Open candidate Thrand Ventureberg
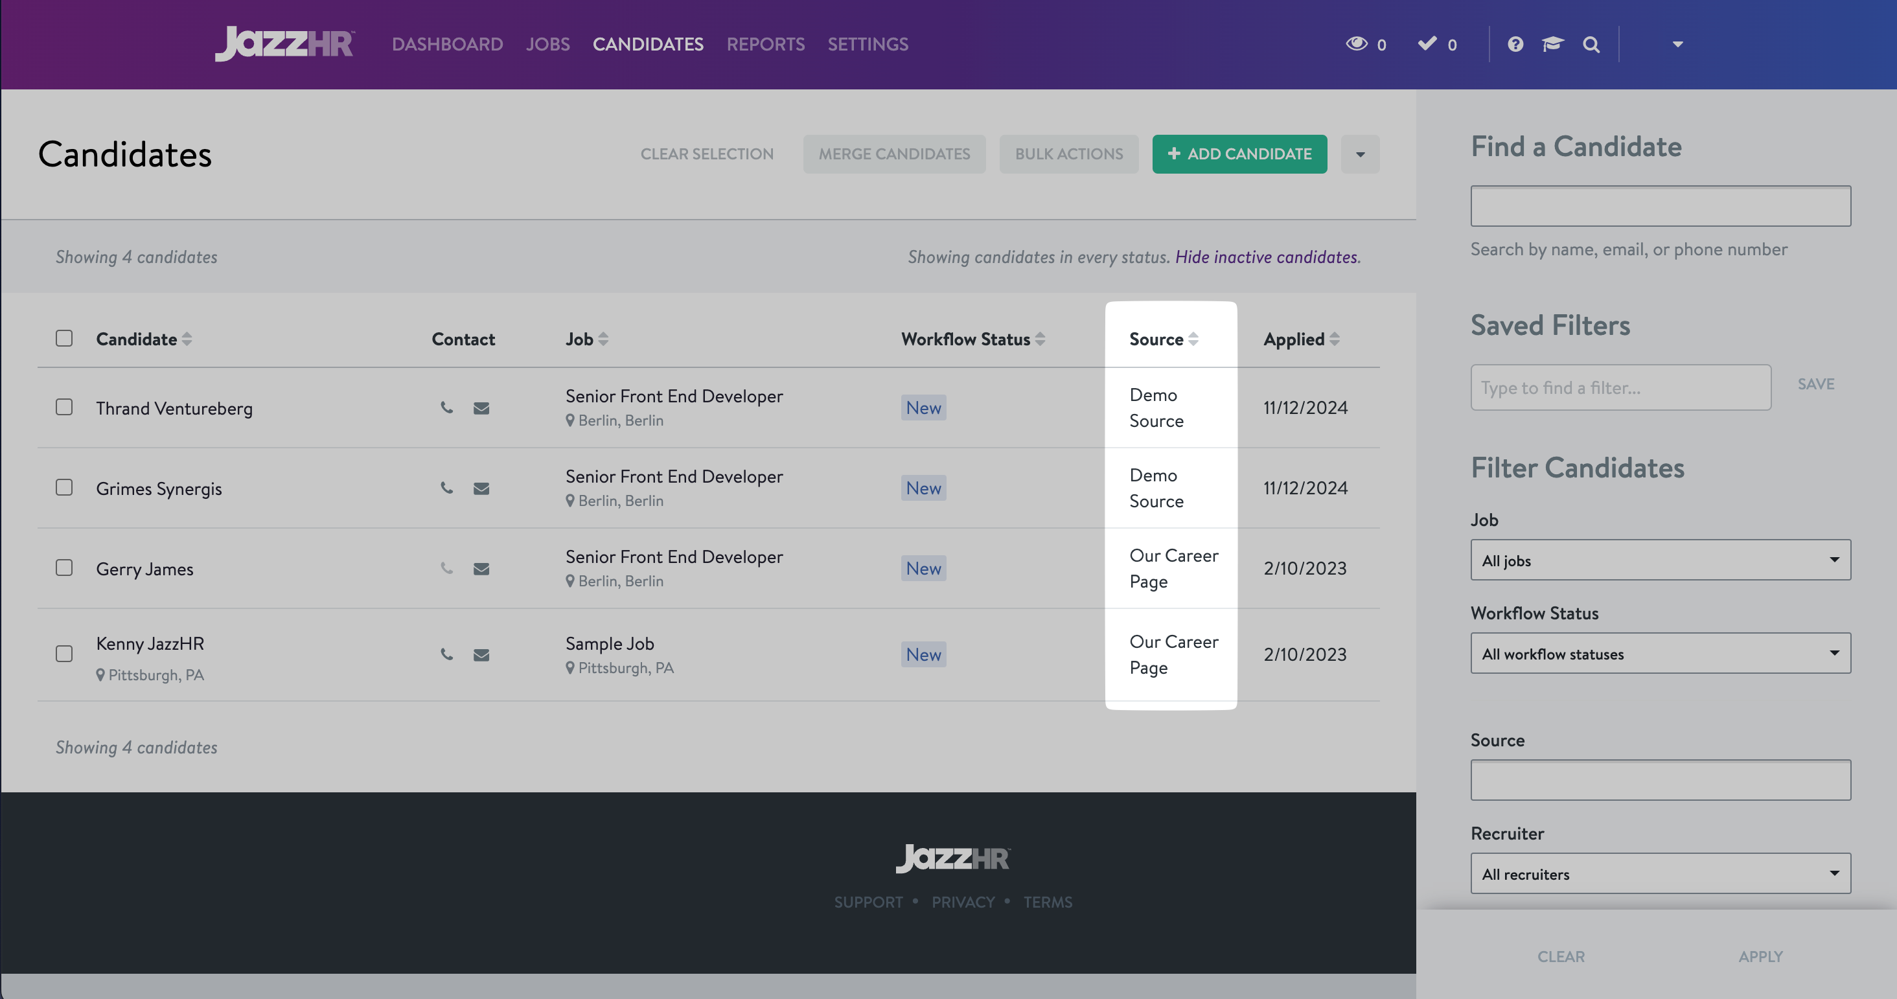The height and width of the screenshot is (999, 1897). pyautogui.click(x=174, y=408)
